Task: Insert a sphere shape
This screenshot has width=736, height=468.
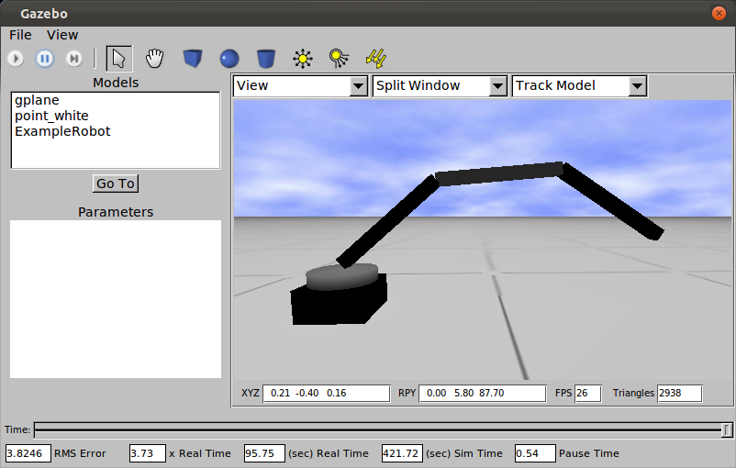Action: pyautogui.click(x=229, y=59)
